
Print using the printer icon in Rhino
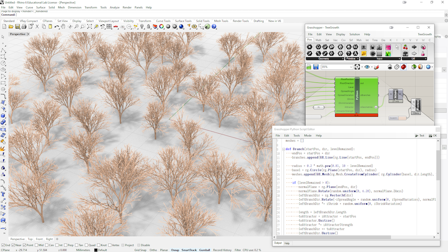pyautogui.click(x=24, y=26)
